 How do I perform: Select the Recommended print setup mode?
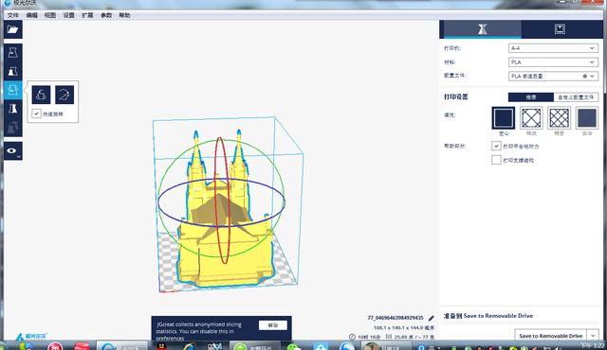tap(531, 97)
